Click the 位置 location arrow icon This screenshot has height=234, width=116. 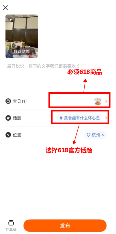tap(8, 135)
